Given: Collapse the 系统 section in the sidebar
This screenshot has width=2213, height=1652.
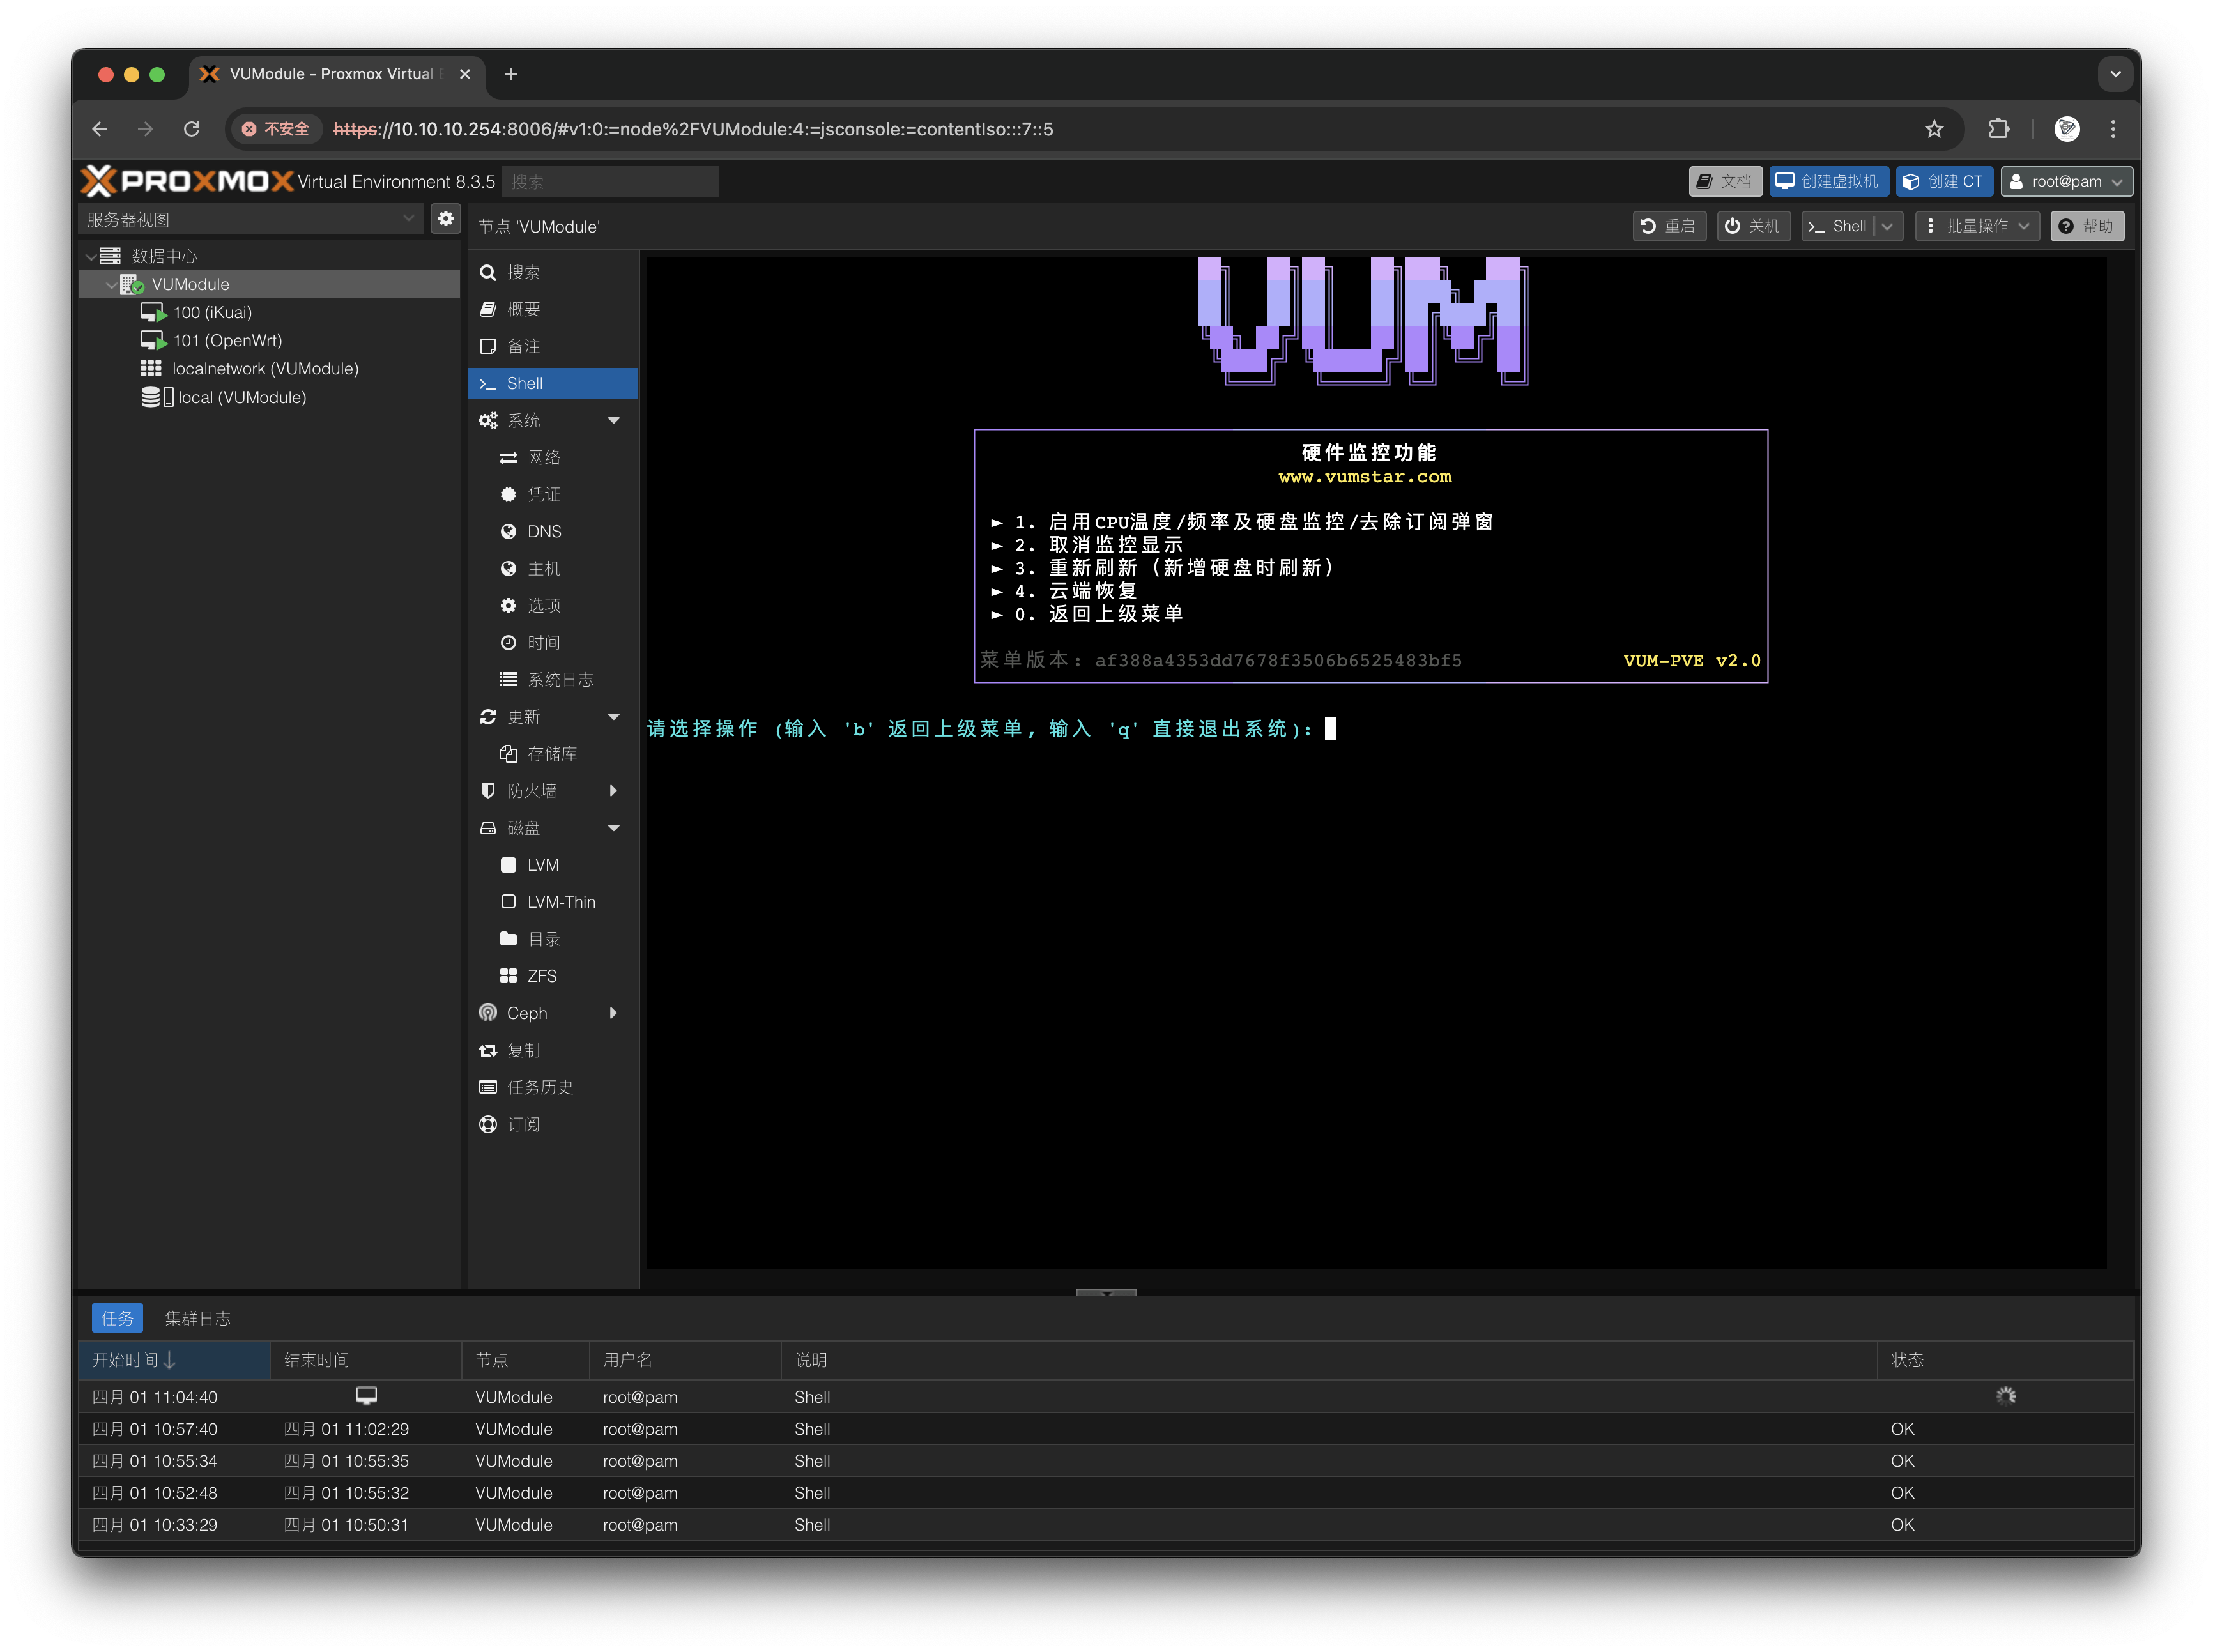Looking at the screenshot, I should (x=613, y=420).
